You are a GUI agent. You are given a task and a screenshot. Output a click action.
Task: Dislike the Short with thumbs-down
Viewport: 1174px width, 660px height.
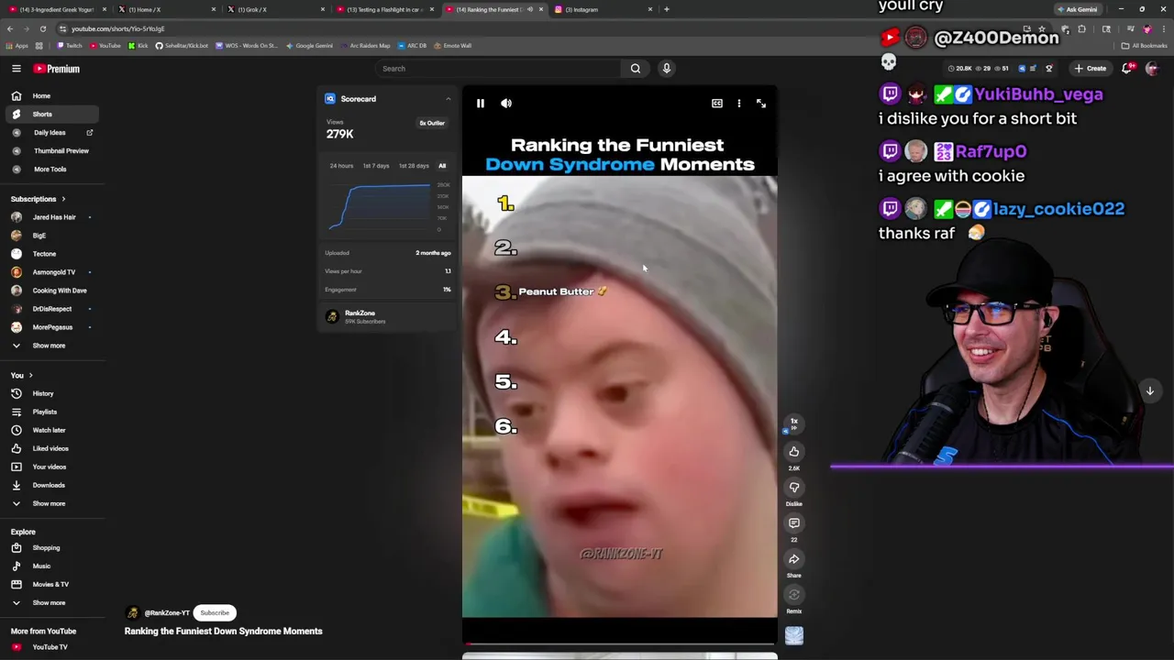point(794,488)
